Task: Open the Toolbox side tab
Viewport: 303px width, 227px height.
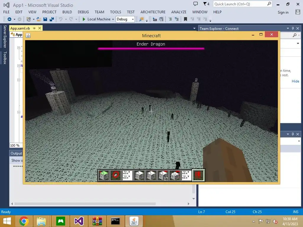Action: coord(5,58)
